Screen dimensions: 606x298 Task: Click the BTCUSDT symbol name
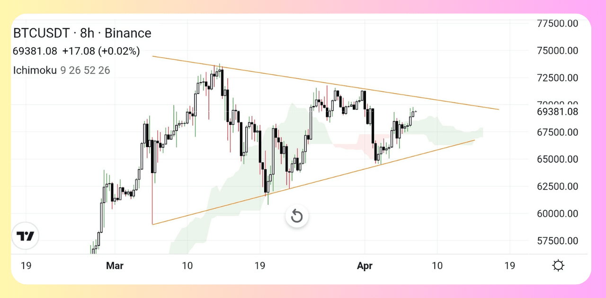point(41,33)
